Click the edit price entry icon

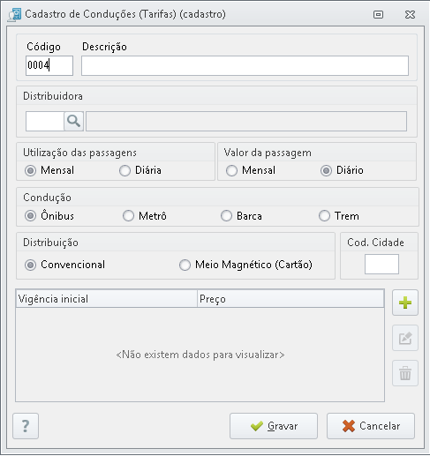[x=405, y=338]
